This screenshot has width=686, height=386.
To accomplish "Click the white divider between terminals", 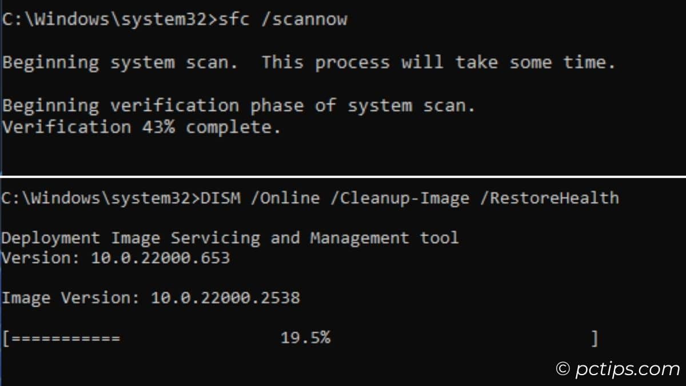I will tap(343, 176).
